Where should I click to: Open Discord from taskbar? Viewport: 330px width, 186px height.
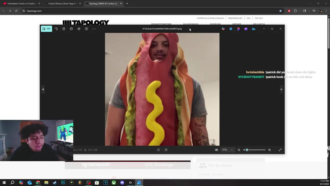point(122,183)
